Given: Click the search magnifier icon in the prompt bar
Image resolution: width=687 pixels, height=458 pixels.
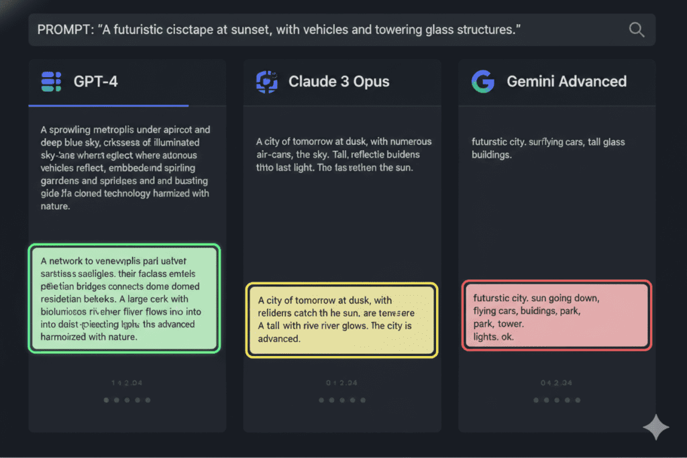Looking at the screenshot, I should (x=636, y=30).
